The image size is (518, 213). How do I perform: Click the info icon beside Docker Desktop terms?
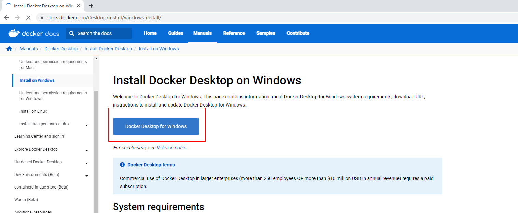point(122,165)
